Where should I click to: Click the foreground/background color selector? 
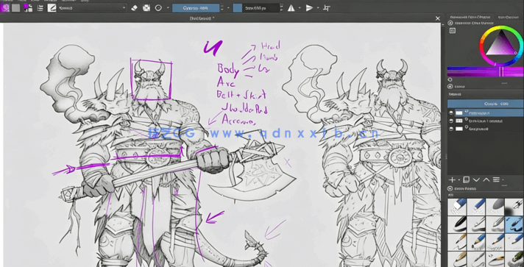(28, 7)
